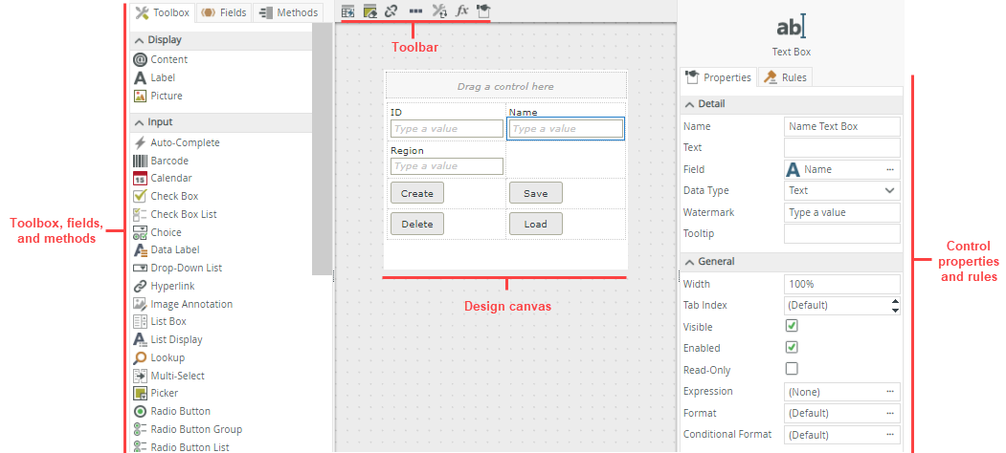Select the Hyperlink control

164,286
